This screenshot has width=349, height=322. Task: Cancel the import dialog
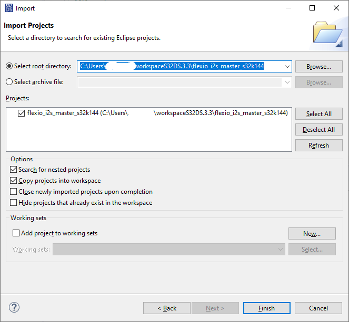318,308
